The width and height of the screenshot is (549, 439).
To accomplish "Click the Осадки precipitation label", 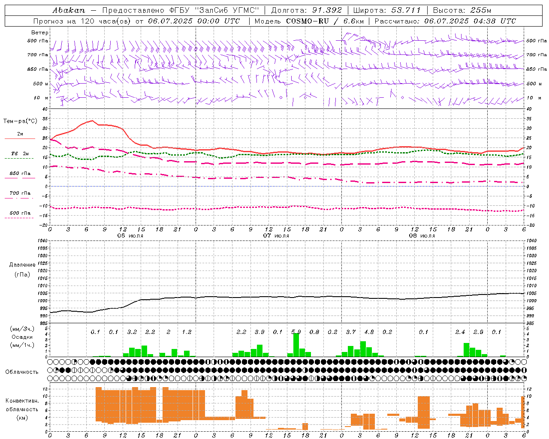I will [22, 337].
